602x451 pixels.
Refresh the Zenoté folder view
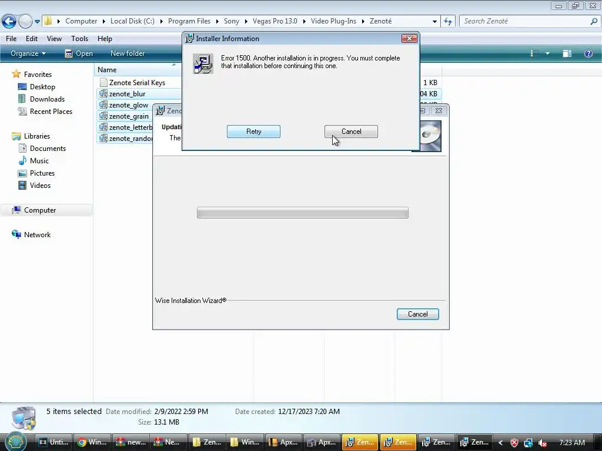[447, 22]
